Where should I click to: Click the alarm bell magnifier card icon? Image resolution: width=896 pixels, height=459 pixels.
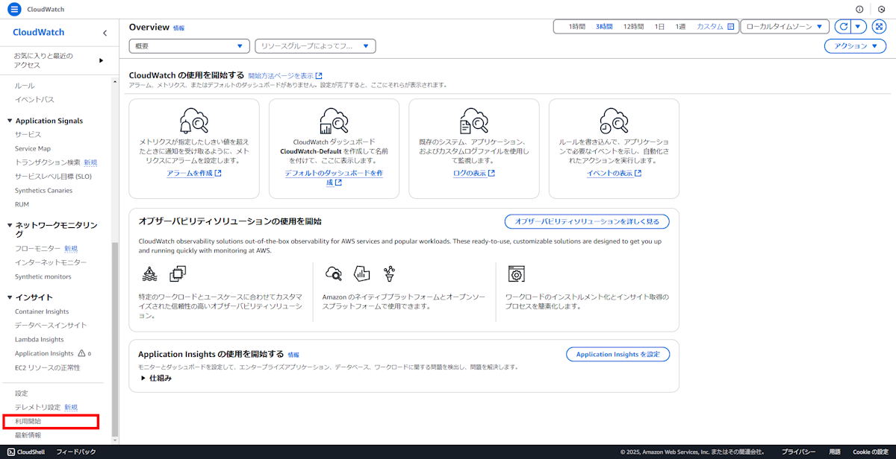click(193, 121)
